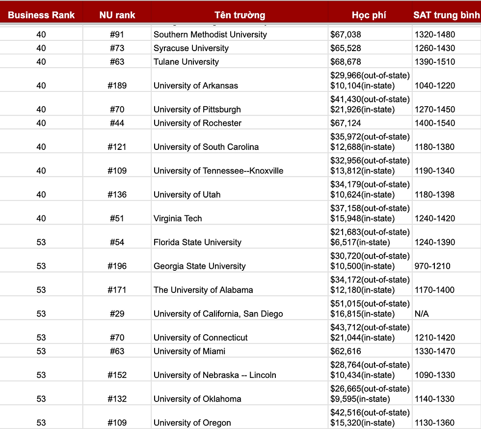The height and width of the screenshot is (429, 481).
Task: Click the 1400-1540 SAT cell
Action: pos(447,122)
